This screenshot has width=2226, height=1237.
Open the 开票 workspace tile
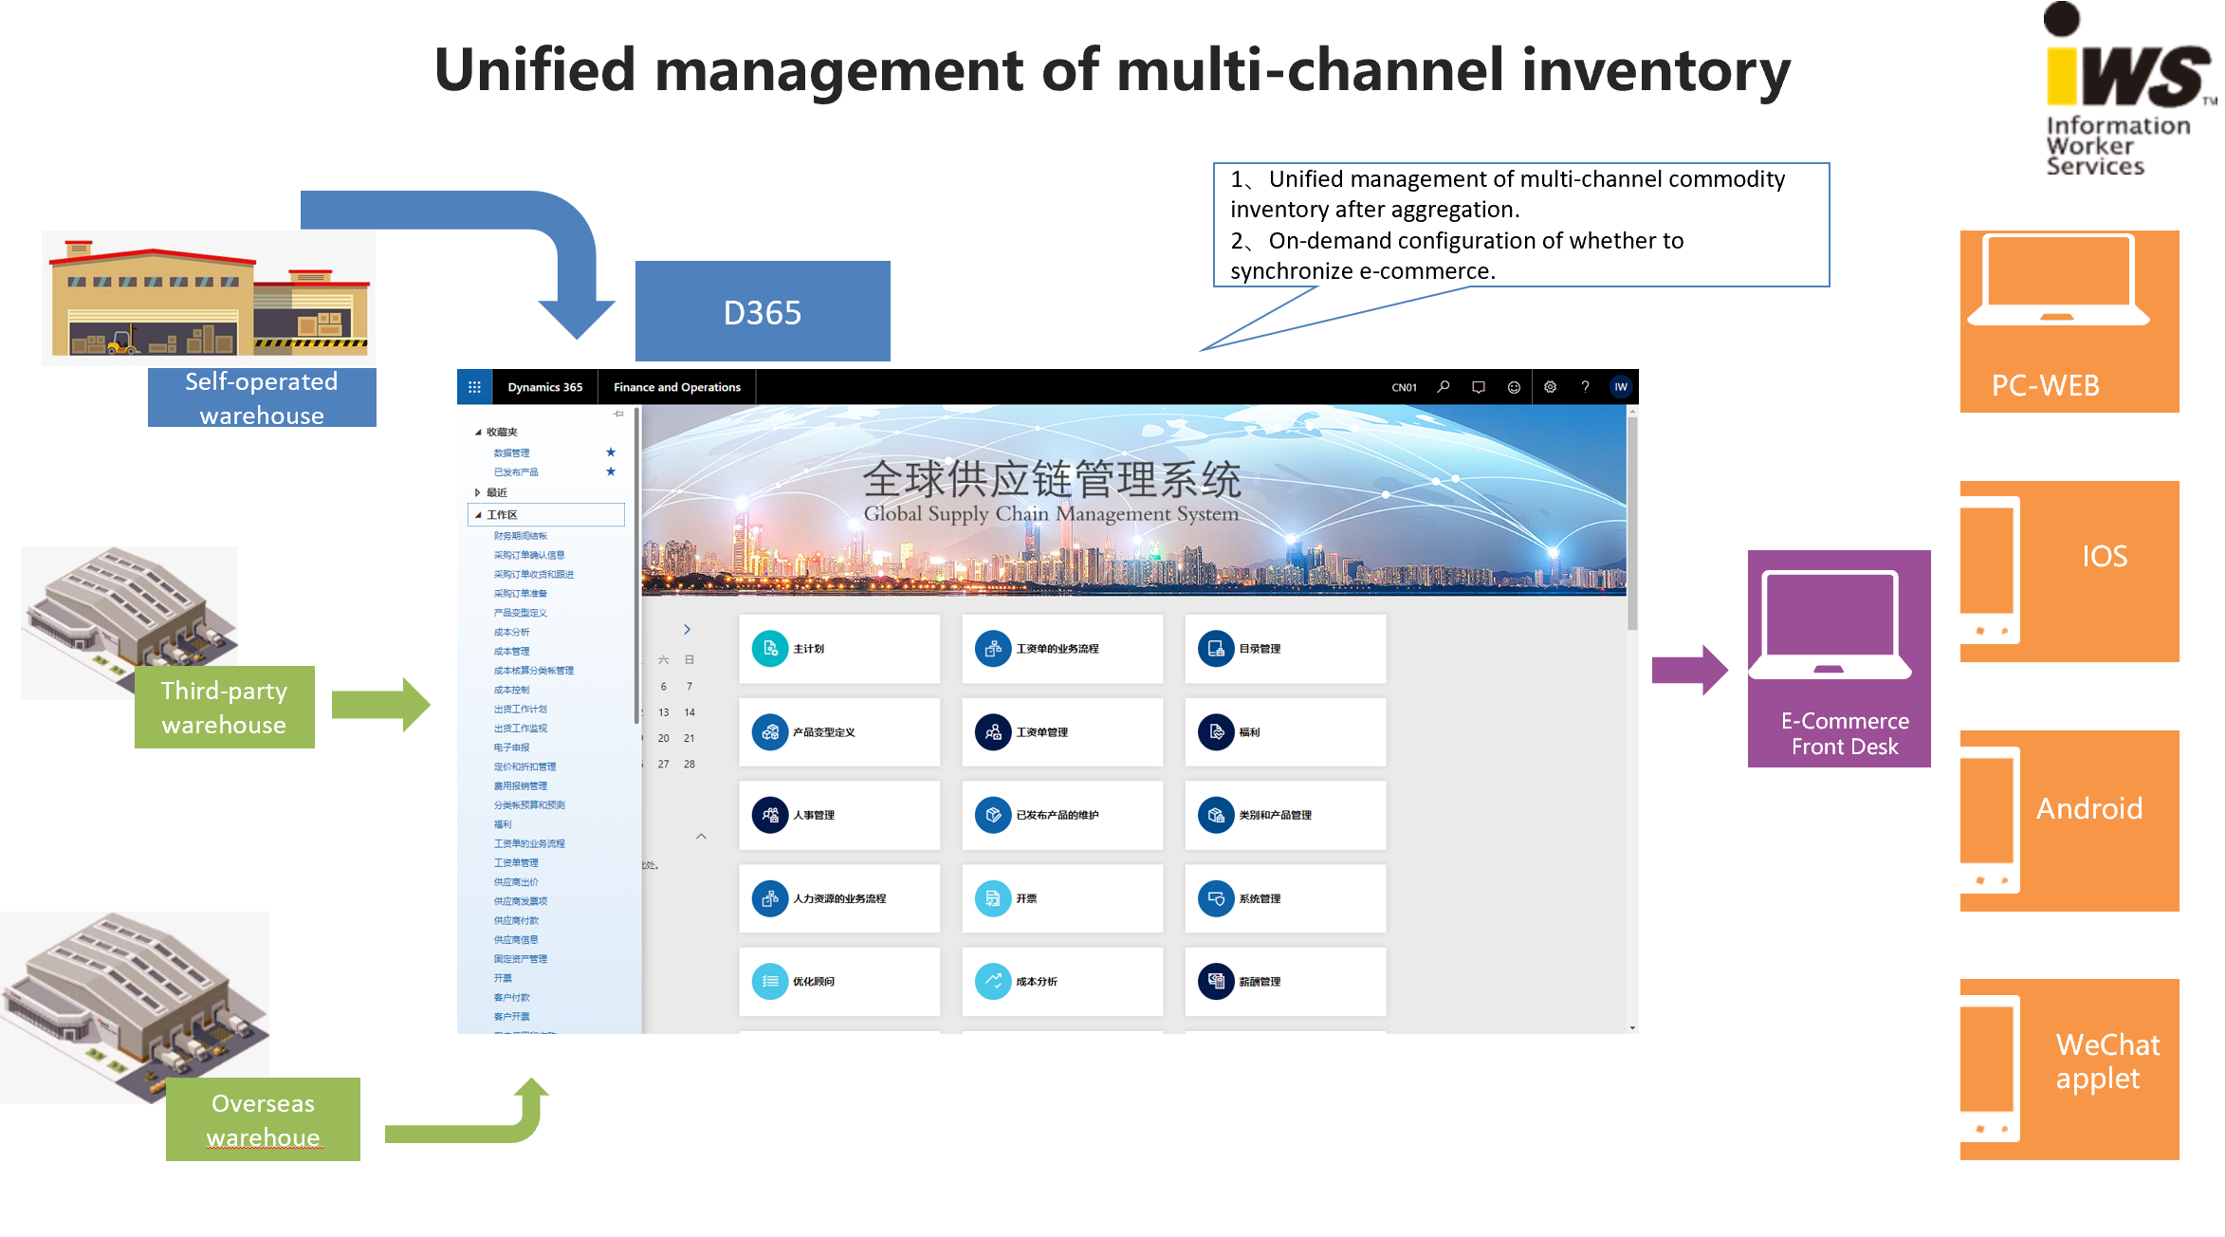pos(1062,898)
